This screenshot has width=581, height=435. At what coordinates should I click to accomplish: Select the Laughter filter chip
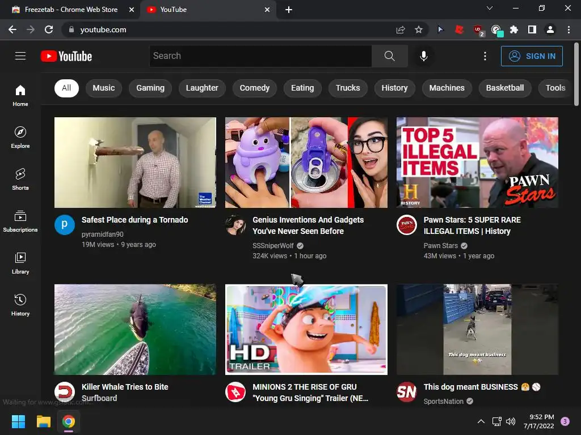click(x=202, y=88)
